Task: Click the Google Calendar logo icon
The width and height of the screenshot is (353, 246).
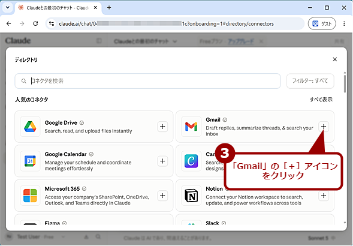Action: point(30,161)
